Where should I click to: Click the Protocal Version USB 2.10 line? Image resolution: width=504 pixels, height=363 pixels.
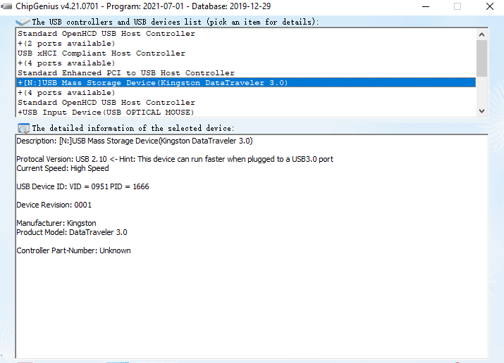(175, 159)
